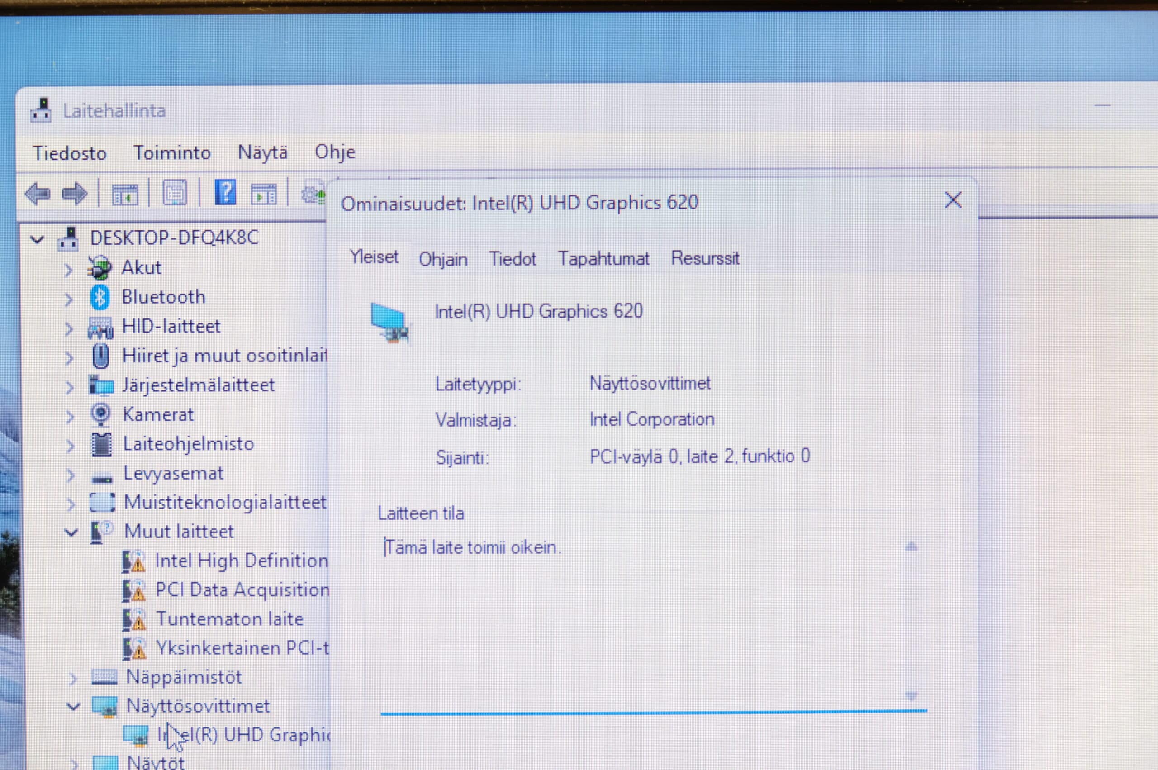Open the Ohje menu
The width and height of the screenshot is (1158, 770).
pyautogui.click(x=335, y=152)
